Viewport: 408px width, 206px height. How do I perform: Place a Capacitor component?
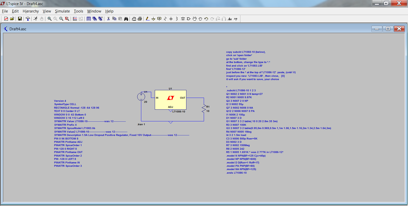coord(171,19)
